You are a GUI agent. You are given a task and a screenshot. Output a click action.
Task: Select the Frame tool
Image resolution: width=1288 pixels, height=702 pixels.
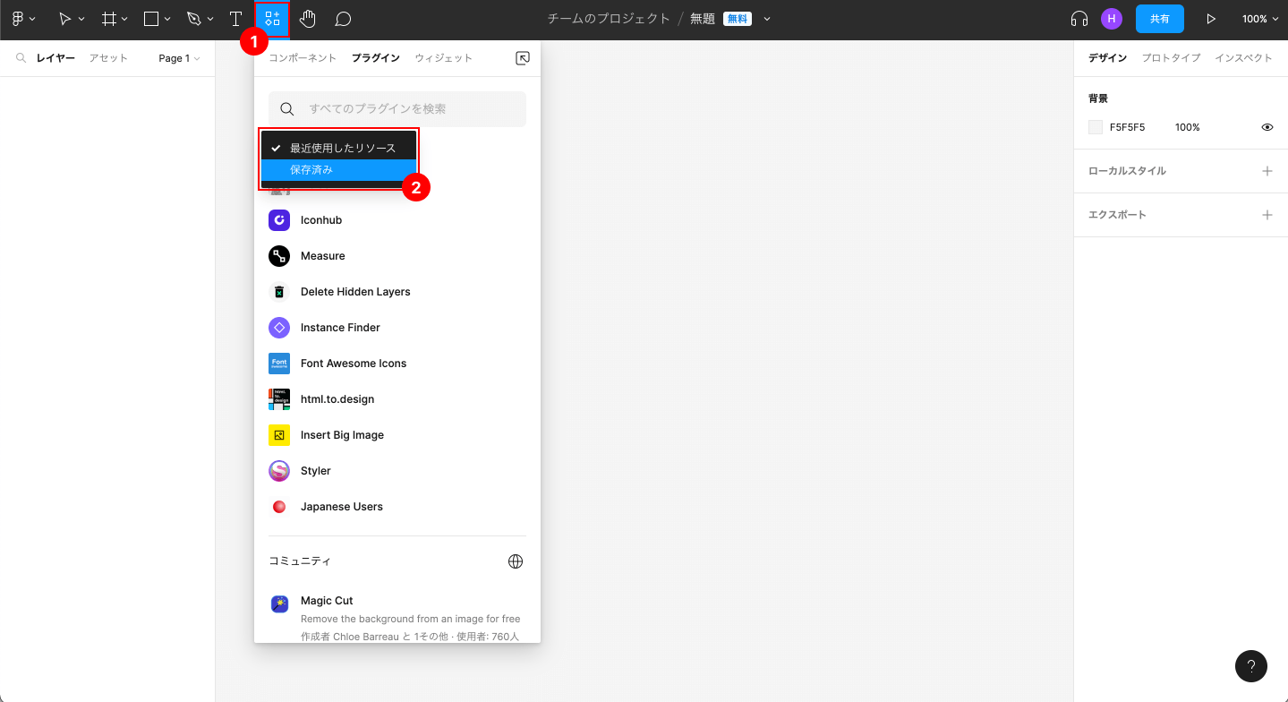click(x=109, y=19)
